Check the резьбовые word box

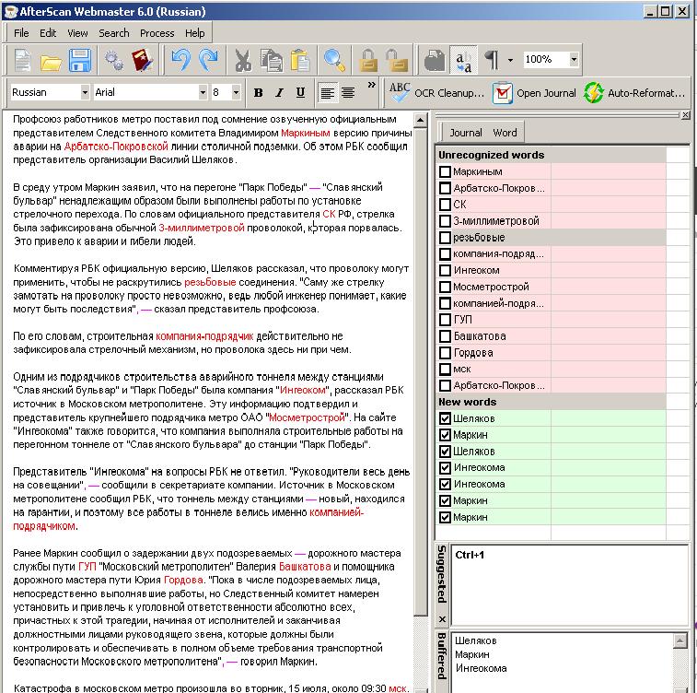click(445, 237)
